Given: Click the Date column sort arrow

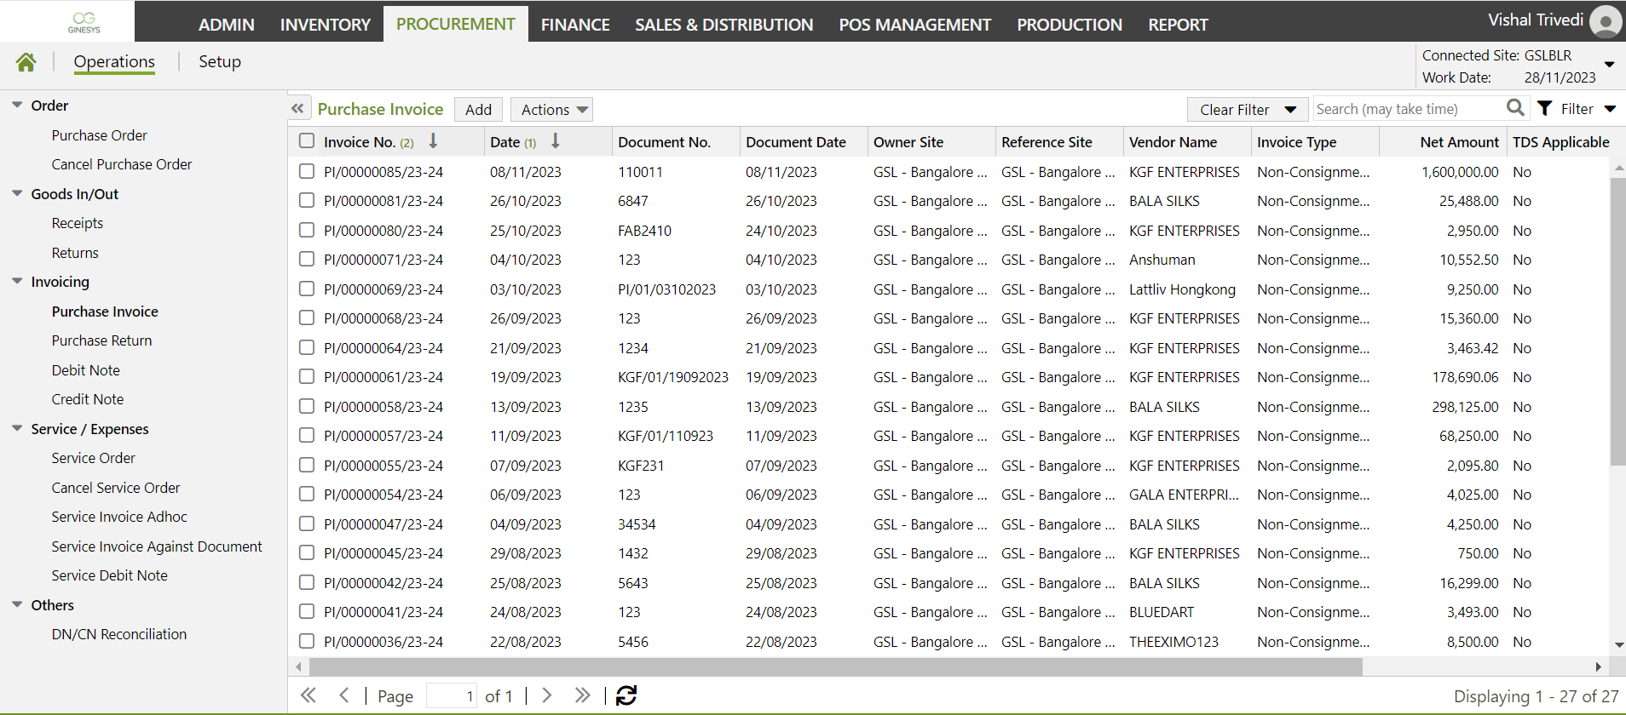Looking at the screenshot, I should 556,141.
